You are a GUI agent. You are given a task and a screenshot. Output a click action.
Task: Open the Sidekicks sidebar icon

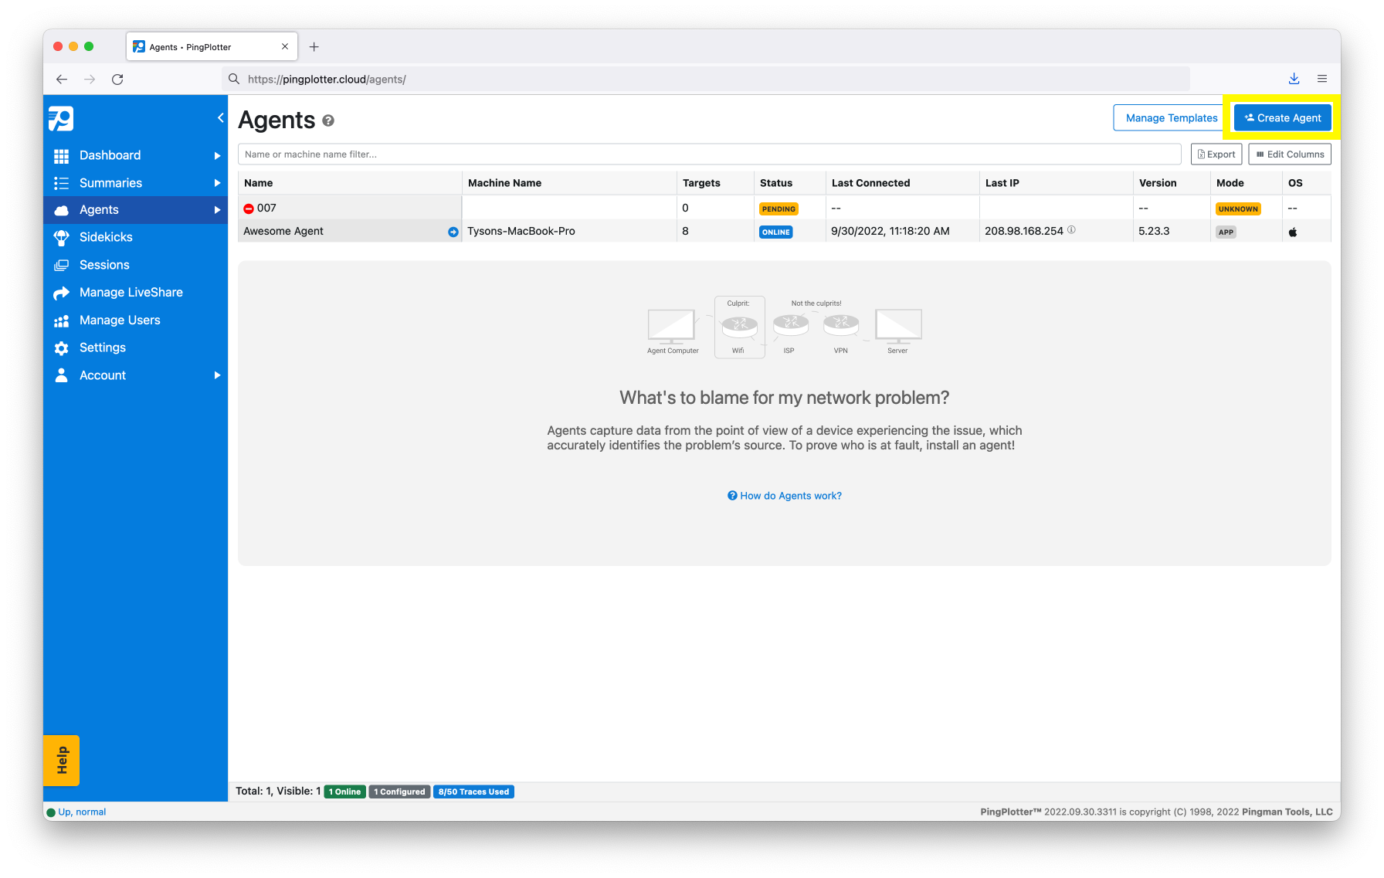point(62,237)
